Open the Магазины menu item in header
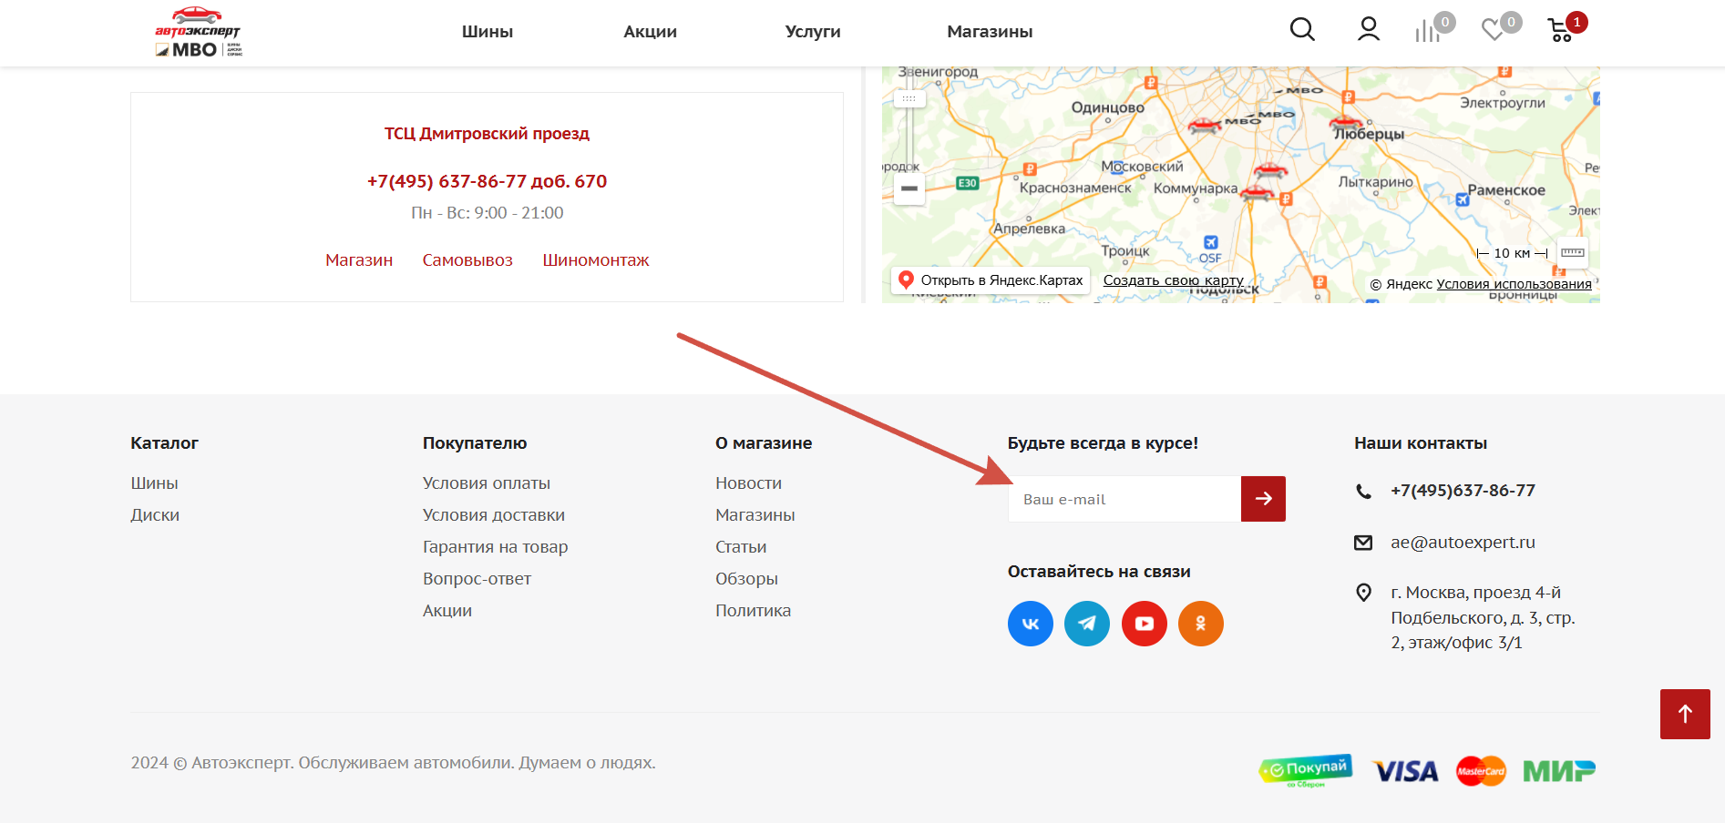 coord(990,32)
